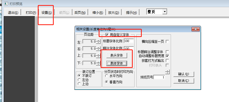The width and height of the screenshot is (229, 102).
Task: Click the 表体字体 button
Action: (117, 63)
